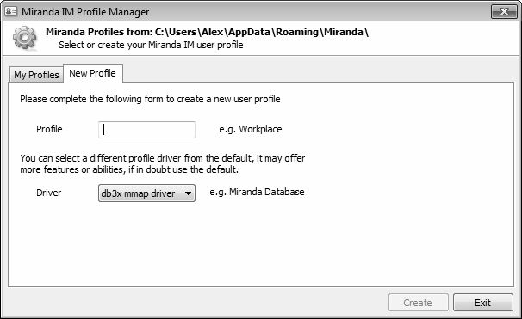Viewport: 522px width, 319px height.
Task: Click the 'e.g. Miranda Database' hint text
Action: [x=257, y=192]
